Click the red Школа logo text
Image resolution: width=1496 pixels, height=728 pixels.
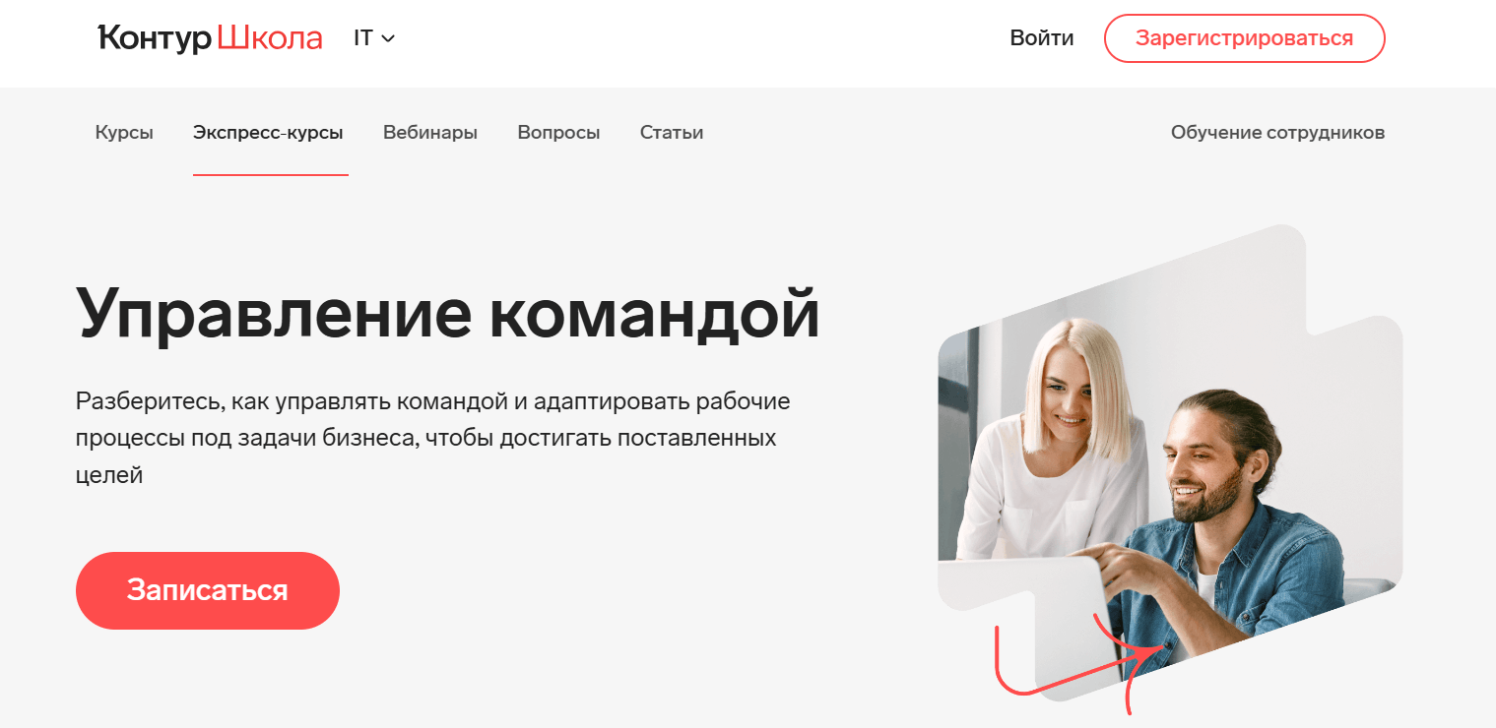coord(270,38)
